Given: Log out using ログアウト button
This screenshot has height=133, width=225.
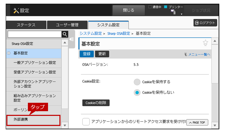Looking at the screenshot, I should tap(205, 23).
